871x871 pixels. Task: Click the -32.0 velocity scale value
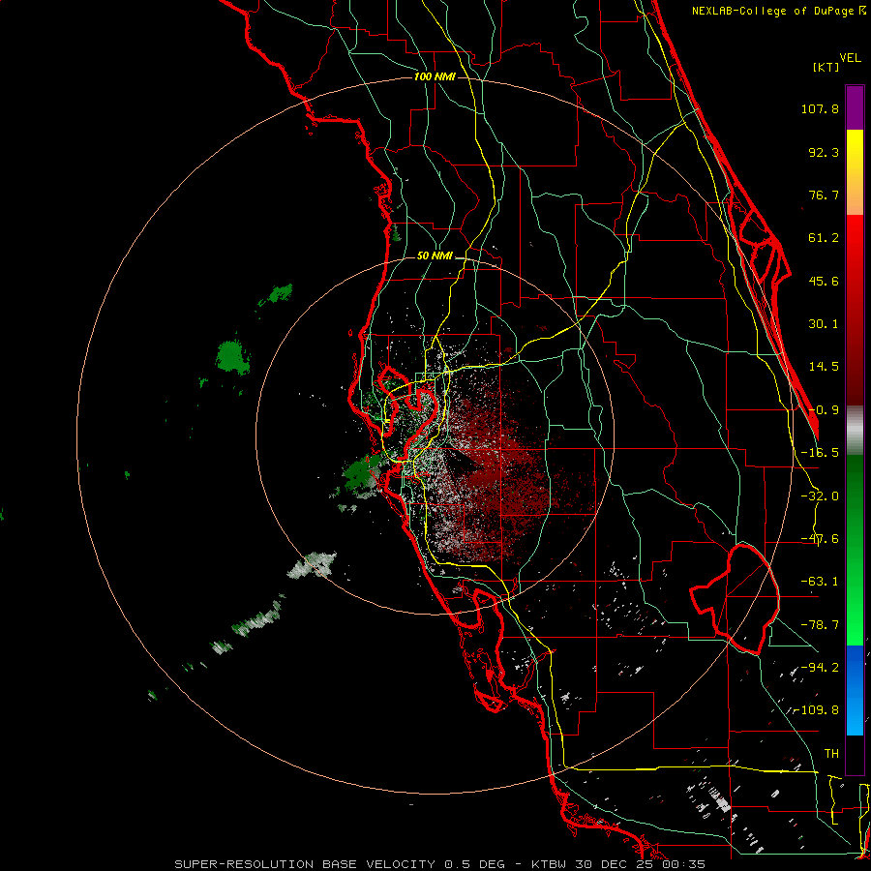[820, 496]
